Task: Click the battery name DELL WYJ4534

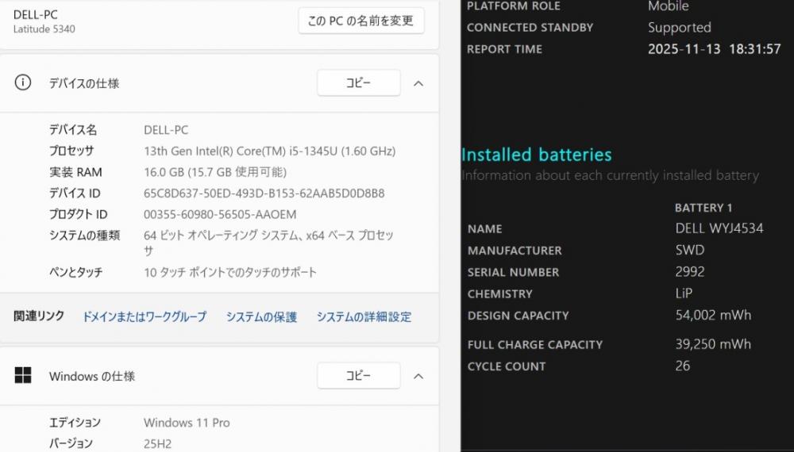Action: pyautogui.click(x=719, y=228)
